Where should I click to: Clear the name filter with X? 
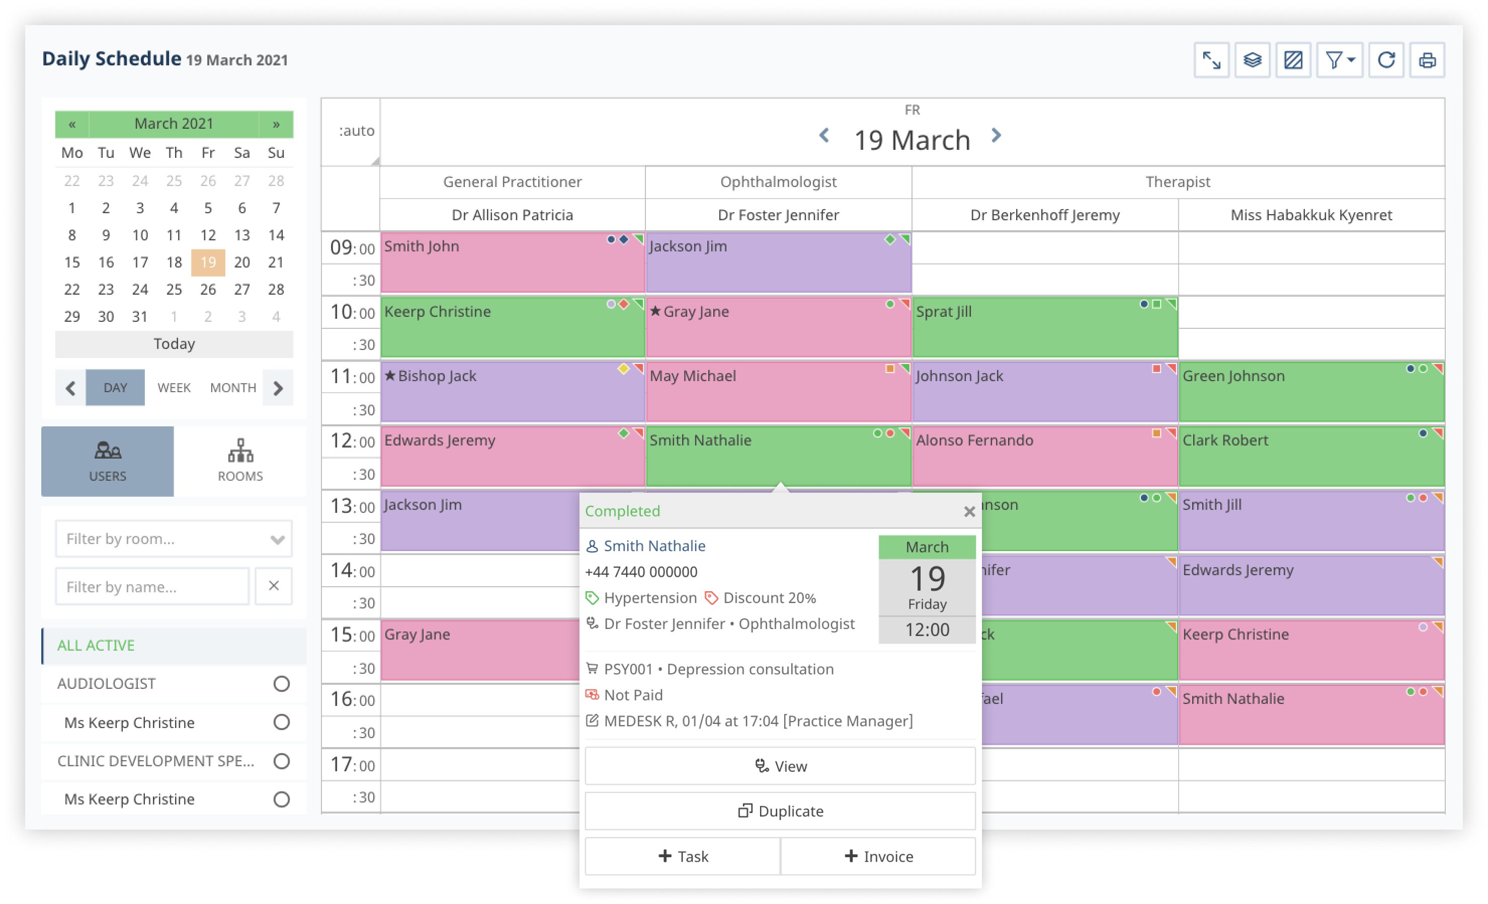274,586
